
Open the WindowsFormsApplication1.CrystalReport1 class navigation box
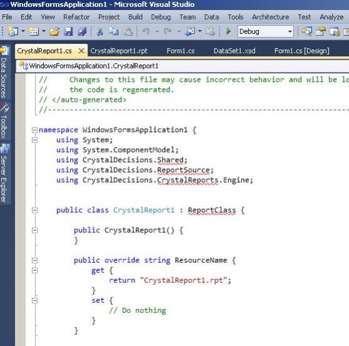[183, 66]
